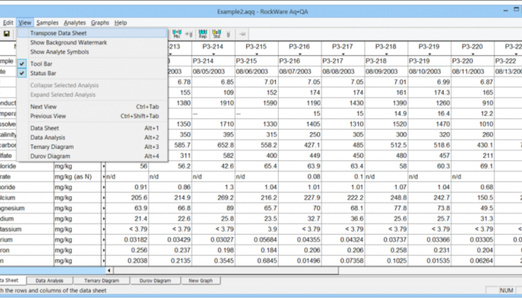Switch to the Durov Diagram bottom tab

coord(155,280)
